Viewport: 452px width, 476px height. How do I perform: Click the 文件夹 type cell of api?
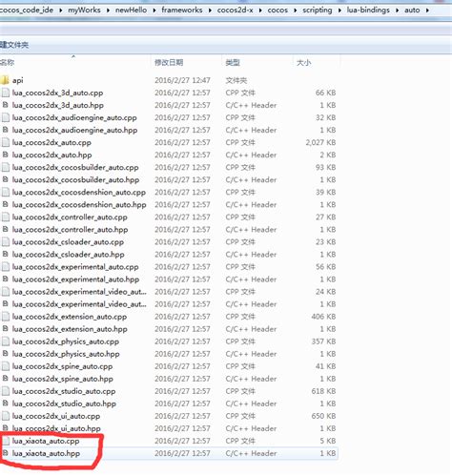(236, 80)
